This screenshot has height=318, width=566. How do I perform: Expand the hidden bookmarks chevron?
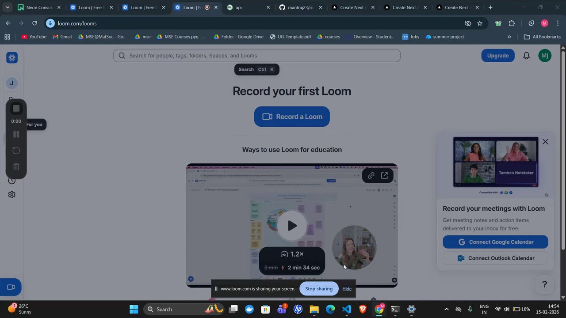pos(509,37)
